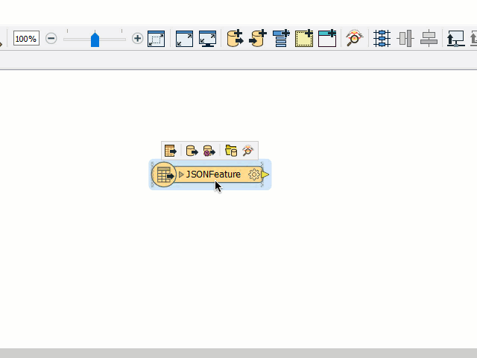Image resolution: width=477 pixels, height=358 pixels.
Task: Add a reader with toolbar icon
Action: pos(236,38)
